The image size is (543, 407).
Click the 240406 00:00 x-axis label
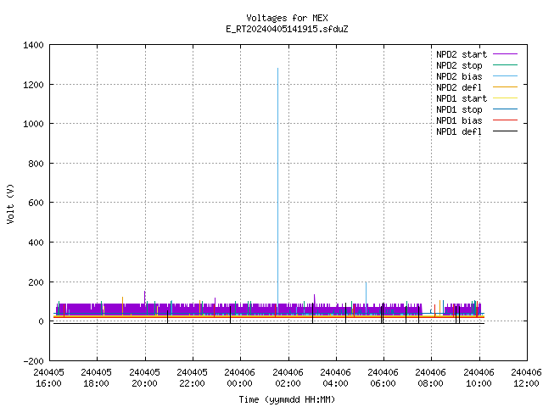239,378
